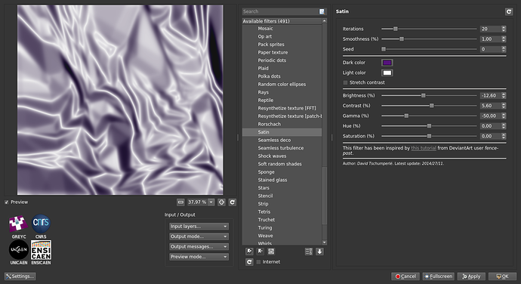Open the Input layers dropdown
The height and width of the screenshot is (284, 521).
(x=199, y=227)
